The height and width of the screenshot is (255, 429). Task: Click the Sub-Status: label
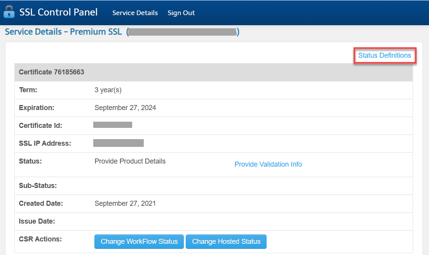click(x=38, y=186)
